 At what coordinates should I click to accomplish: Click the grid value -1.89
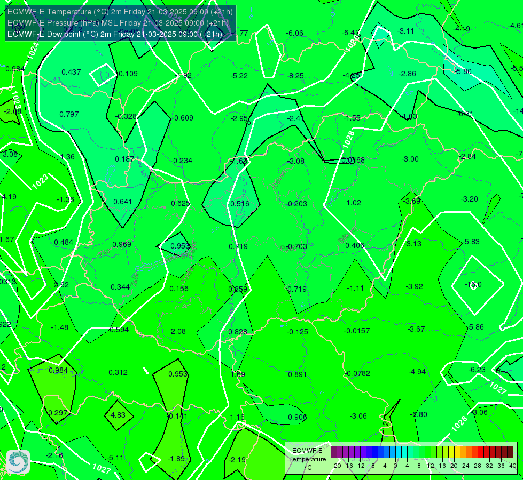pyautogui.click(x=176, y=459)
